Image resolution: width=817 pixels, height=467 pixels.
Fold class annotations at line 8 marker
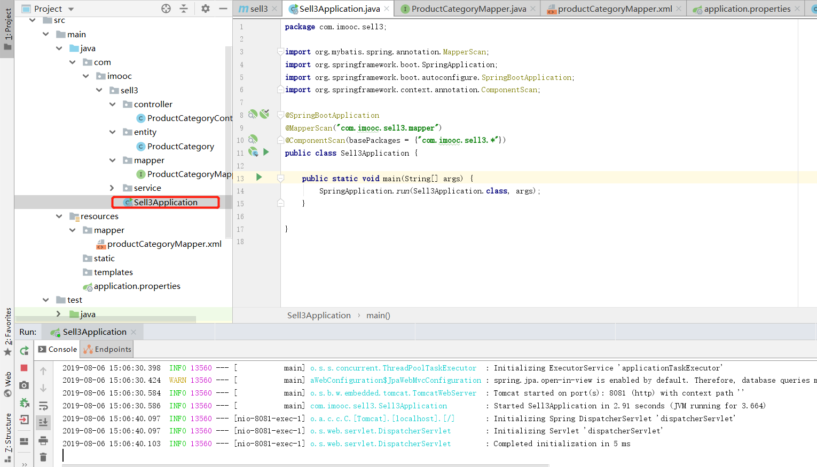point(280,115)
